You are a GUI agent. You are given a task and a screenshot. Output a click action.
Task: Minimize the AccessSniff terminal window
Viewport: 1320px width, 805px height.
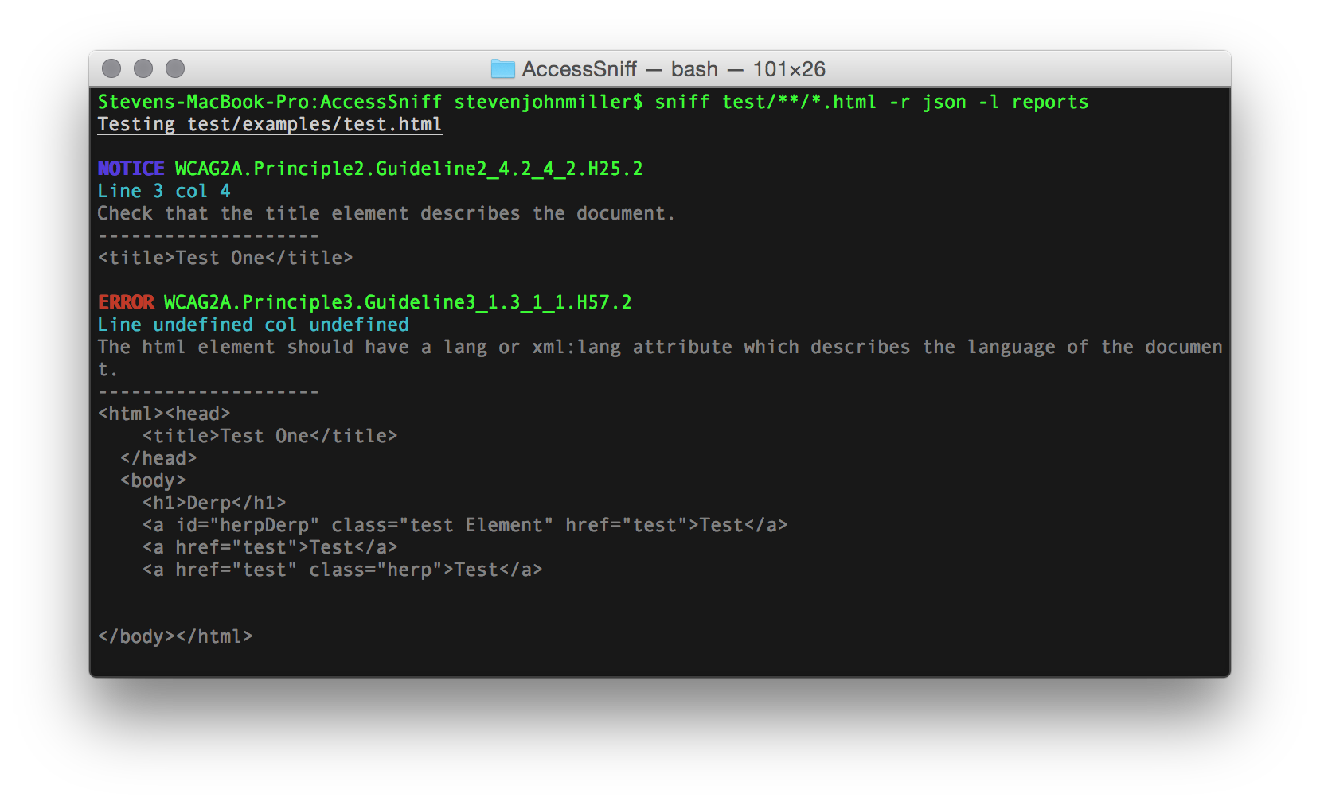[x=143, y=69]
